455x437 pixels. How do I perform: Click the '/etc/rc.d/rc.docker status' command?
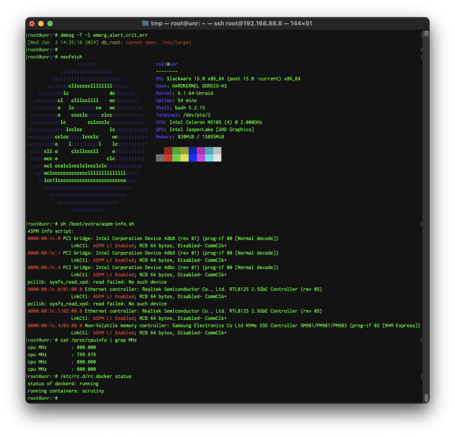click(96, 376)
